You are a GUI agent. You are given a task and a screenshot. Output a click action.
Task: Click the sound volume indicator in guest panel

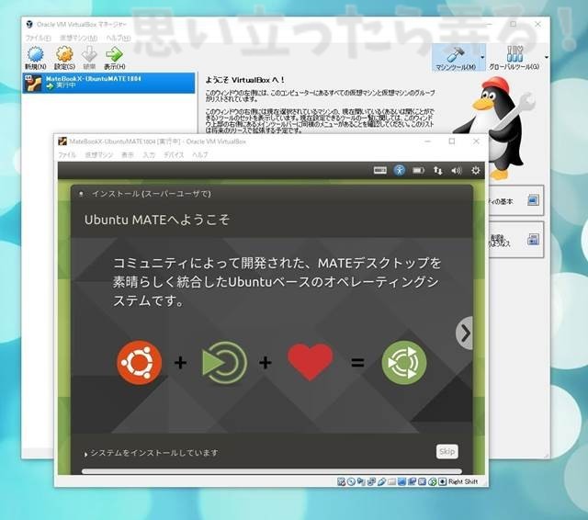click(457, 171)
